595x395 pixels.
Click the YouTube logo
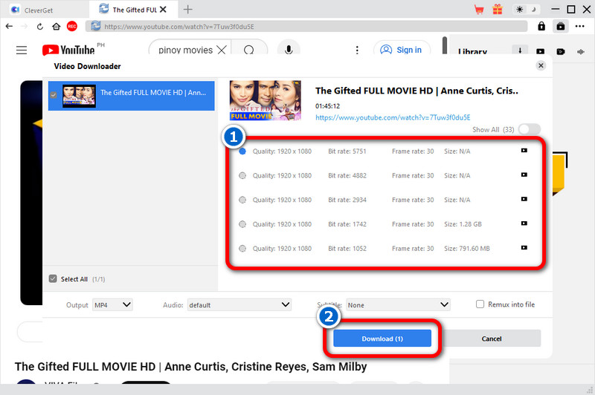click(68, 50)
